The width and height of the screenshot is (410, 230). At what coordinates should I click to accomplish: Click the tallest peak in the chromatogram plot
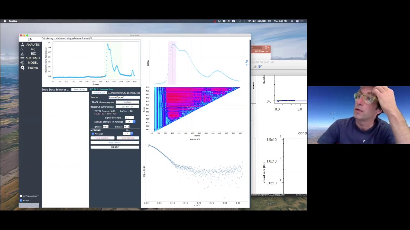[x=108, y=45]
